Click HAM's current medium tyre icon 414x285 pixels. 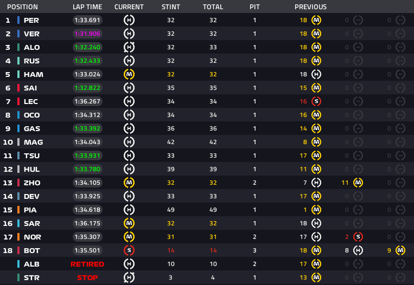click(129, 74)
